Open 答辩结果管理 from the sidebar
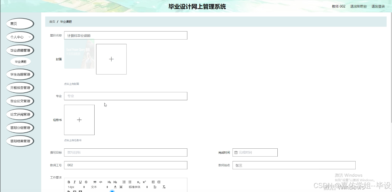392x192 pixels. (x=20, y=141)
